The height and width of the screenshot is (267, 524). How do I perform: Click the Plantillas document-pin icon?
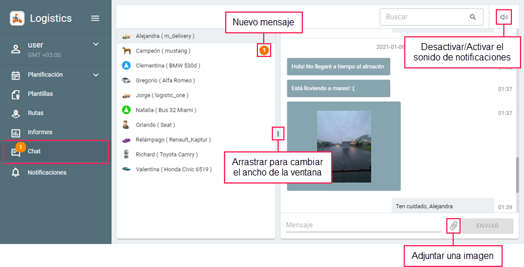16,95
